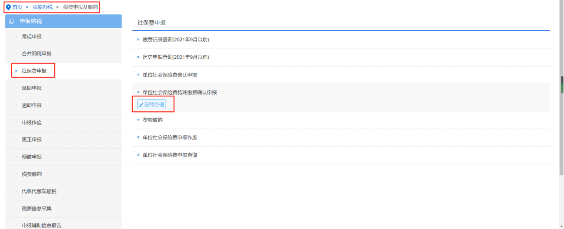
Task: Open 缴费记录查询(2021年9月以前)
Action: tap(176, 40)
